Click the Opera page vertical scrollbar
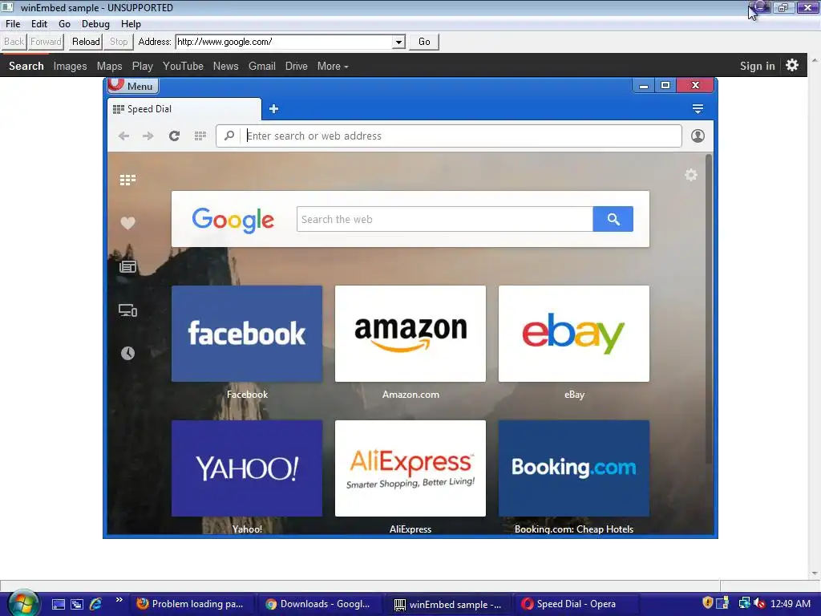This screenshot has height=616, width=821. click(709, 309)
